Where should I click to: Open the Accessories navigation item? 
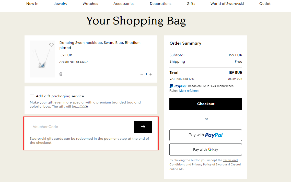[124, 4]
